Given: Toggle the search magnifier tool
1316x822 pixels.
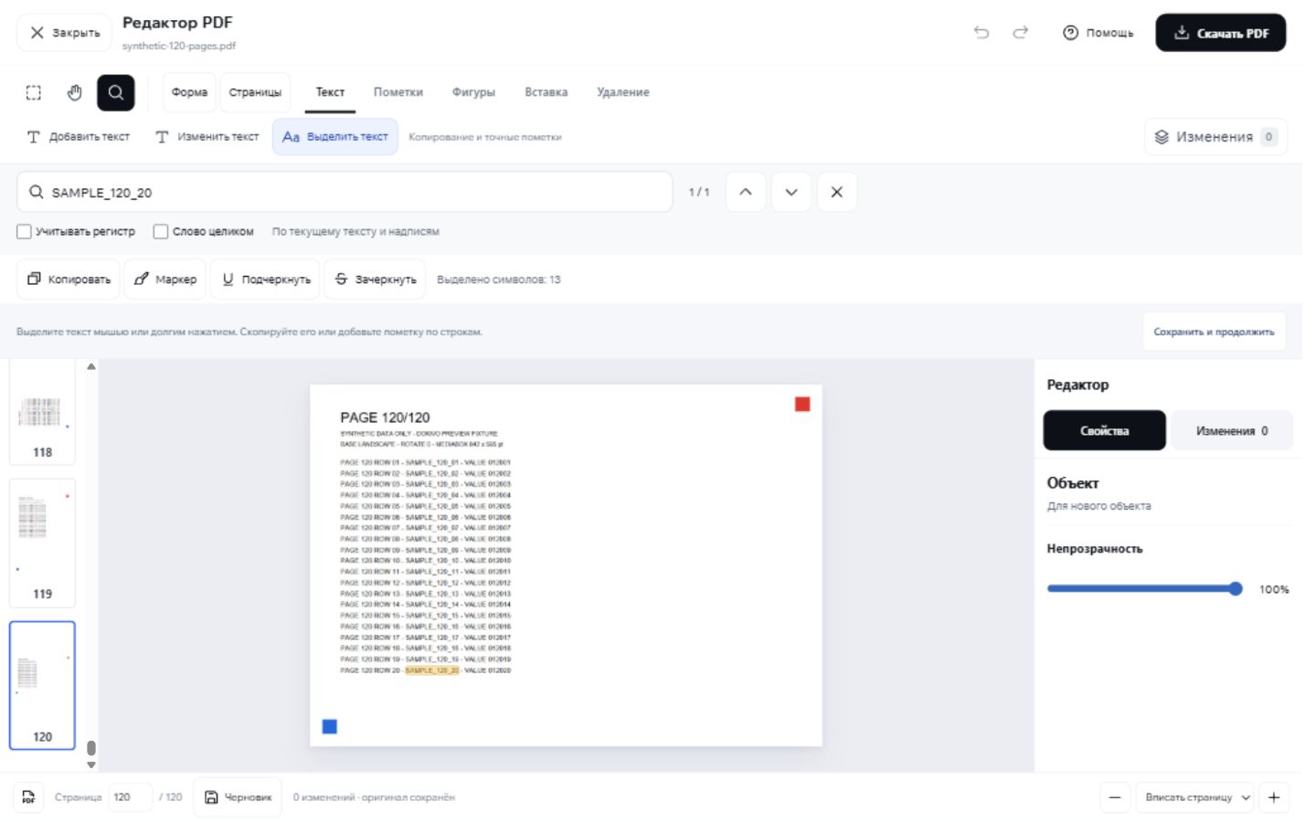Looking at the screenshot, I should [x=116, y=92].
